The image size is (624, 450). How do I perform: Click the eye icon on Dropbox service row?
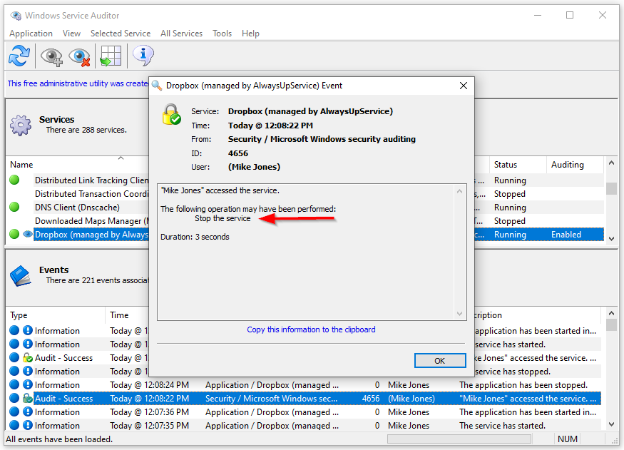28,234
